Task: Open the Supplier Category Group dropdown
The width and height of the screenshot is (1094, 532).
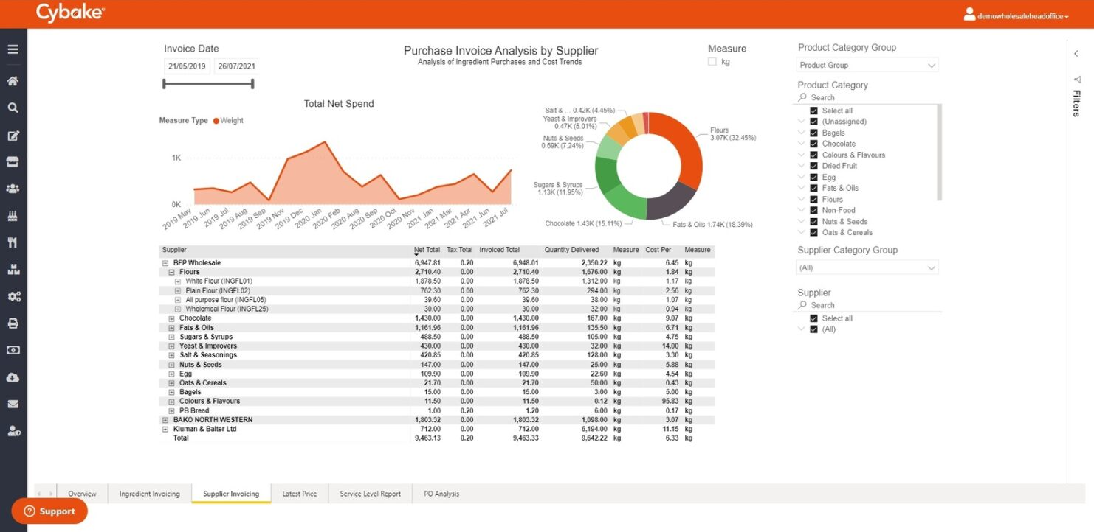Action: click(x=867, y=268)
